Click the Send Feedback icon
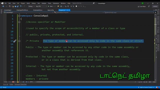The width and height of the screenshot is (160, 90). tap(149, 6)
